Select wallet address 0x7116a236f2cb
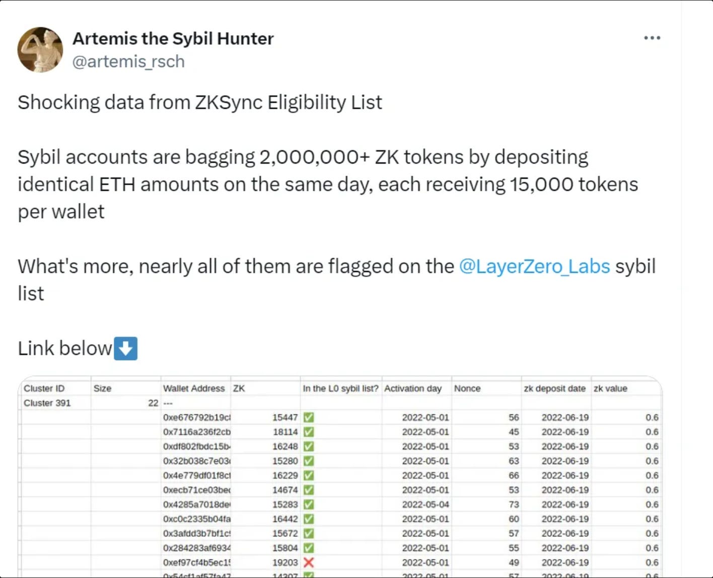Viewport: 713px width, 578px height. click(x=197, y=432)
